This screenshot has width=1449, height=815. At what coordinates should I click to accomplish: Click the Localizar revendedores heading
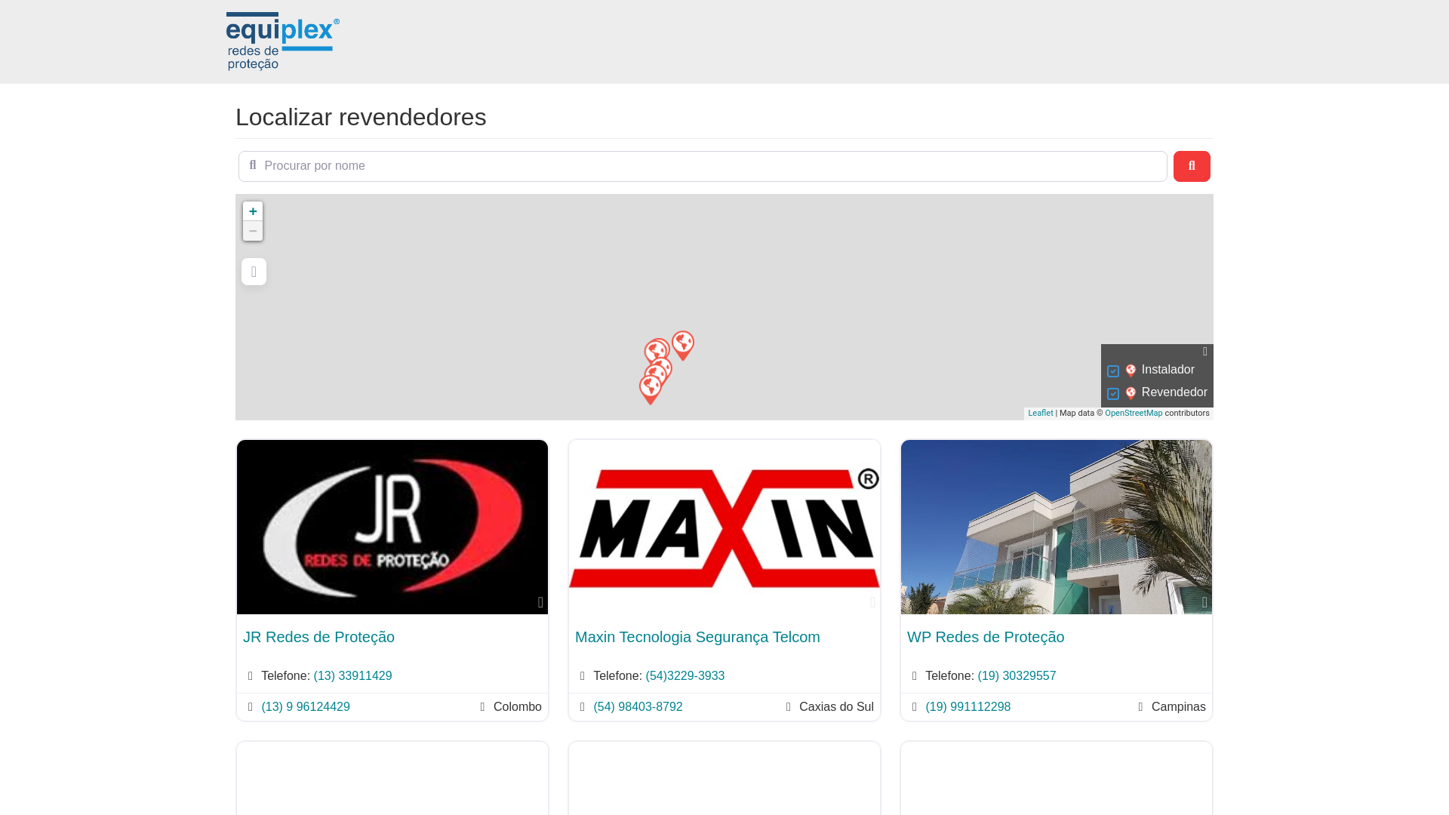[361, 117]
